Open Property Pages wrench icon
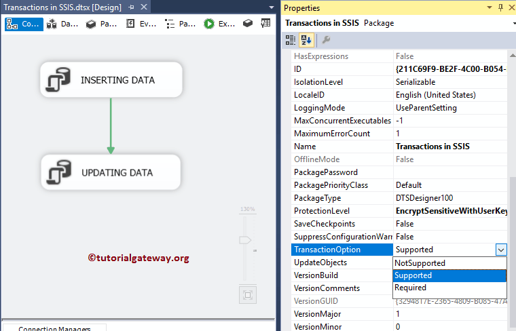Screen dimensions: 516x331 coord(326,40)
